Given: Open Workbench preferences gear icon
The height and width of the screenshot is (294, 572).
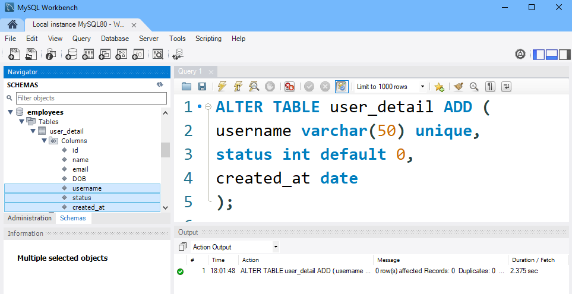Looking at the screenshot, I should pos(520,55).
